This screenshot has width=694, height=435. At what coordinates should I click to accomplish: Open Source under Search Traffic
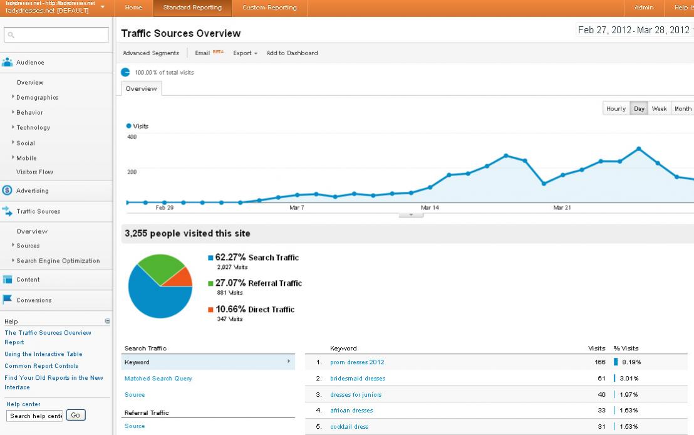coord(135,395)
